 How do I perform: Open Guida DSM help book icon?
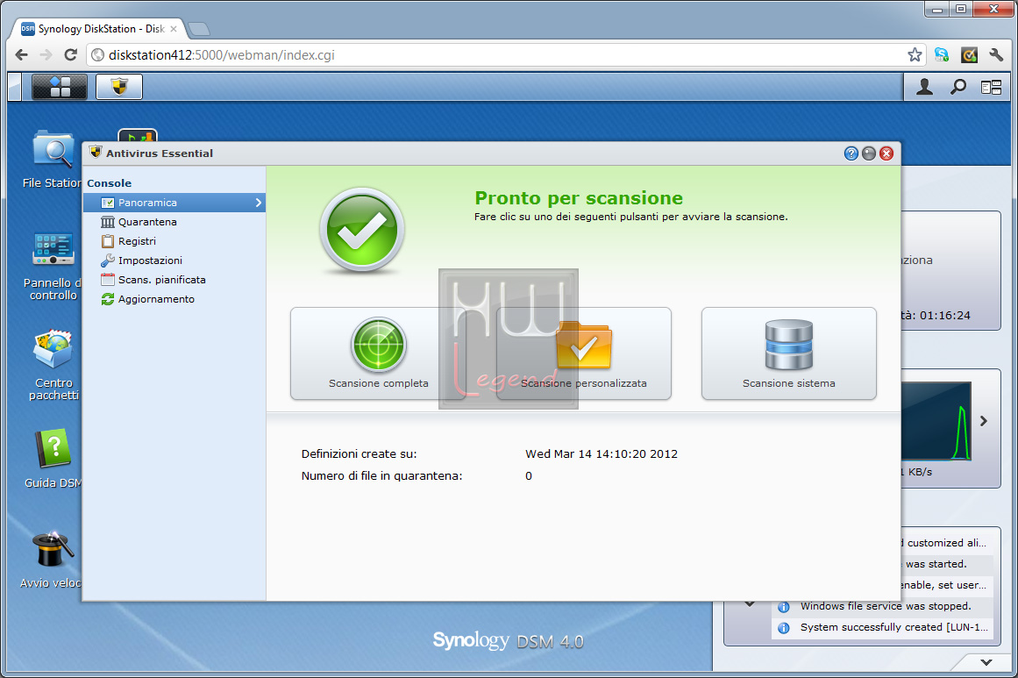53,458
